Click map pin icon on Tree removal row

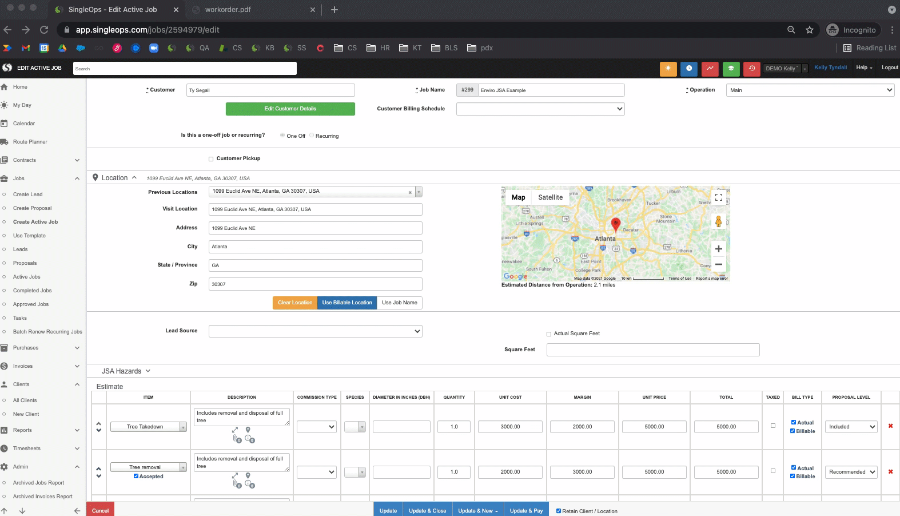coord(248,475)
